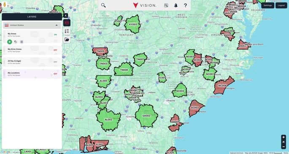
Task: Select the TN003 area polygon
Action: point(103,64)
